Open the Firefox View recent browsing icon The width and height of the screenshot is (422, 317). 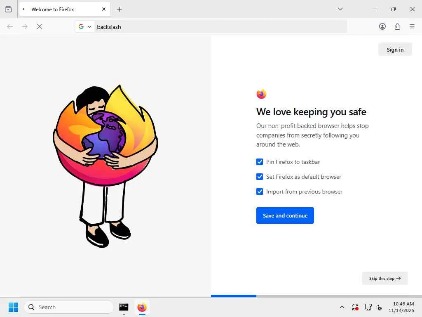click(8, 9)
